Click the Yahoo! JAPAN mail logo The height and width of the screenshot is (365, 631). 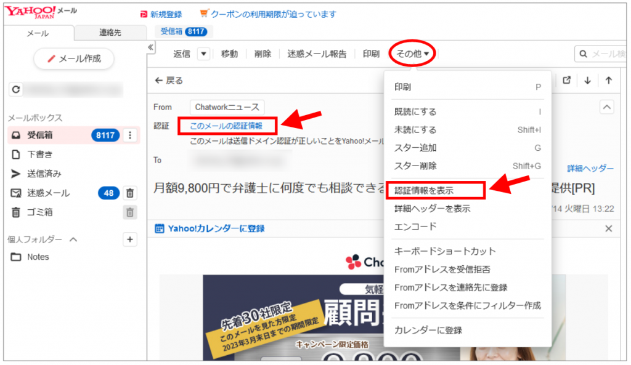click(41, 12)
